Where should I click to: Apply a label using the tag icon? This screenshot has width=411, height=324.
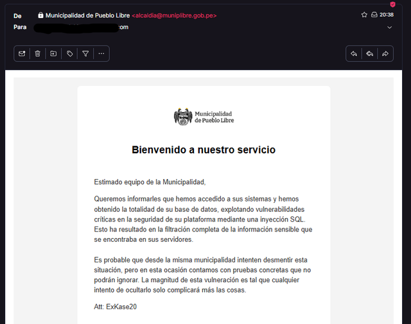tap(69, 54)
